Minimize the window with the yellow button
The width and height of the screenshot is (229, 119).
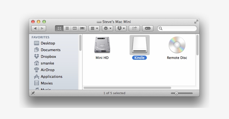click(x=39, y=22)
